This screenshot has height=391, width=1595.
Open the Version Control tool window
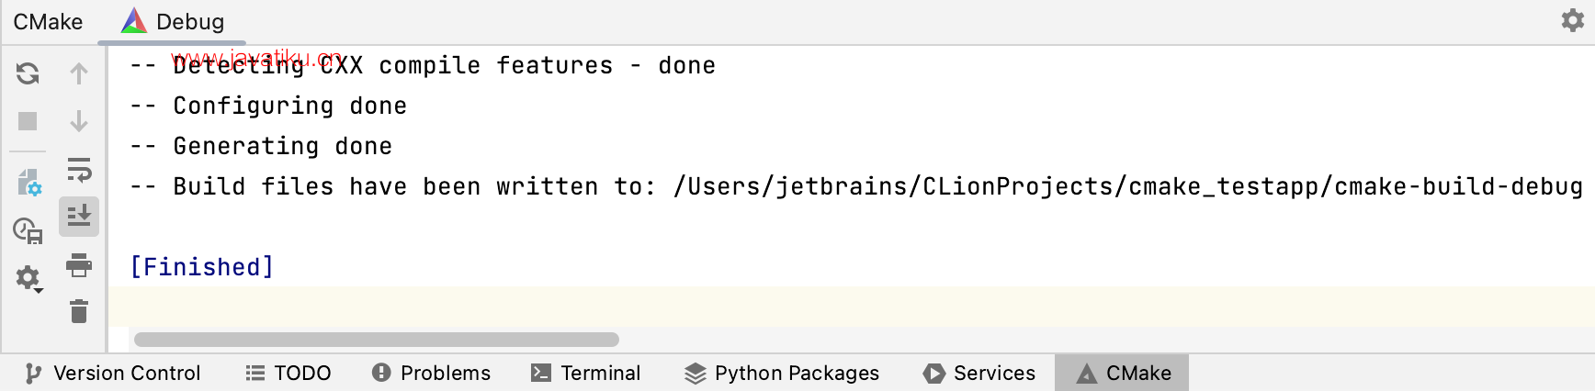[113, 373]
